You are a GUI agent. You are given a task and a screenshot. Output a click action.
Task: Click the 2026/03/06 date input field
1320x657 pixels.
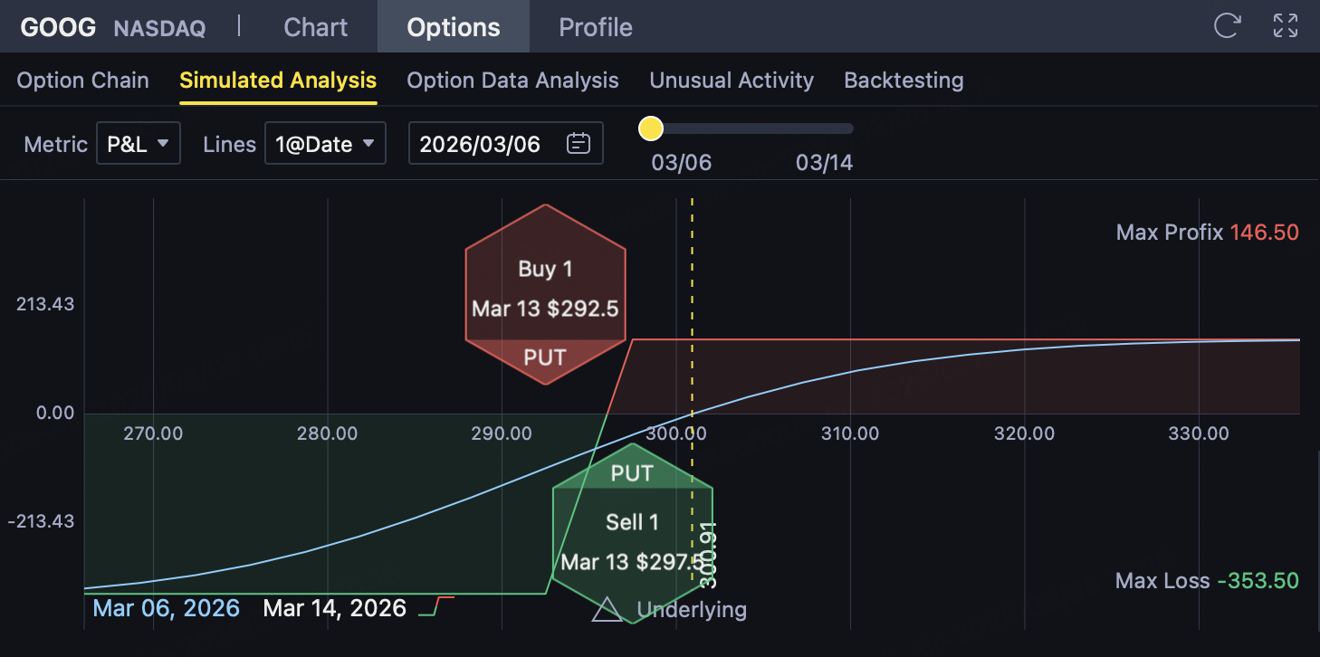(480, 144)
